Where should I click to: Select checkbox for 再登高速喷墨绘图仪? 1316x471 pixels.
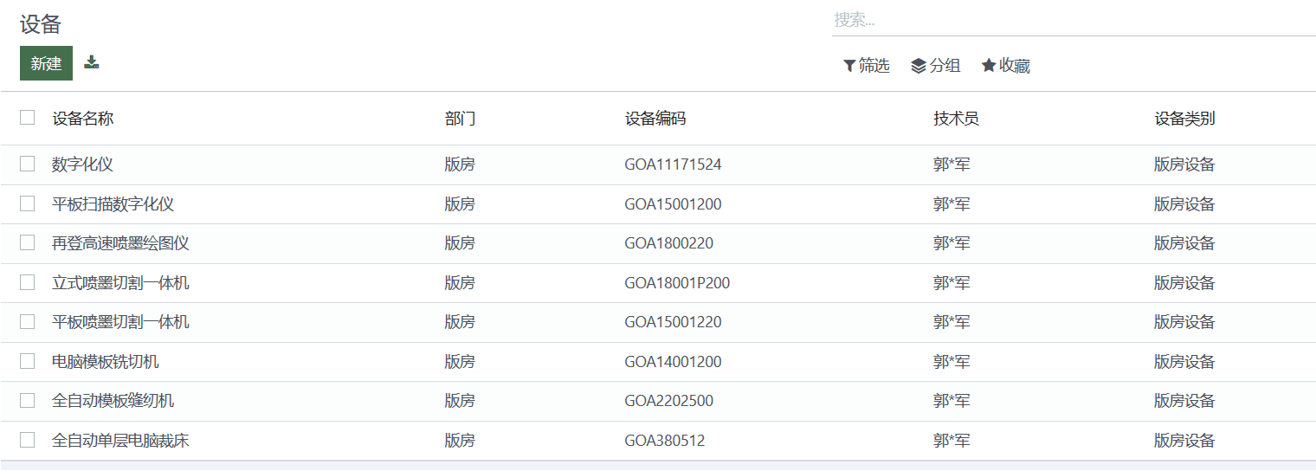point(28,242)
